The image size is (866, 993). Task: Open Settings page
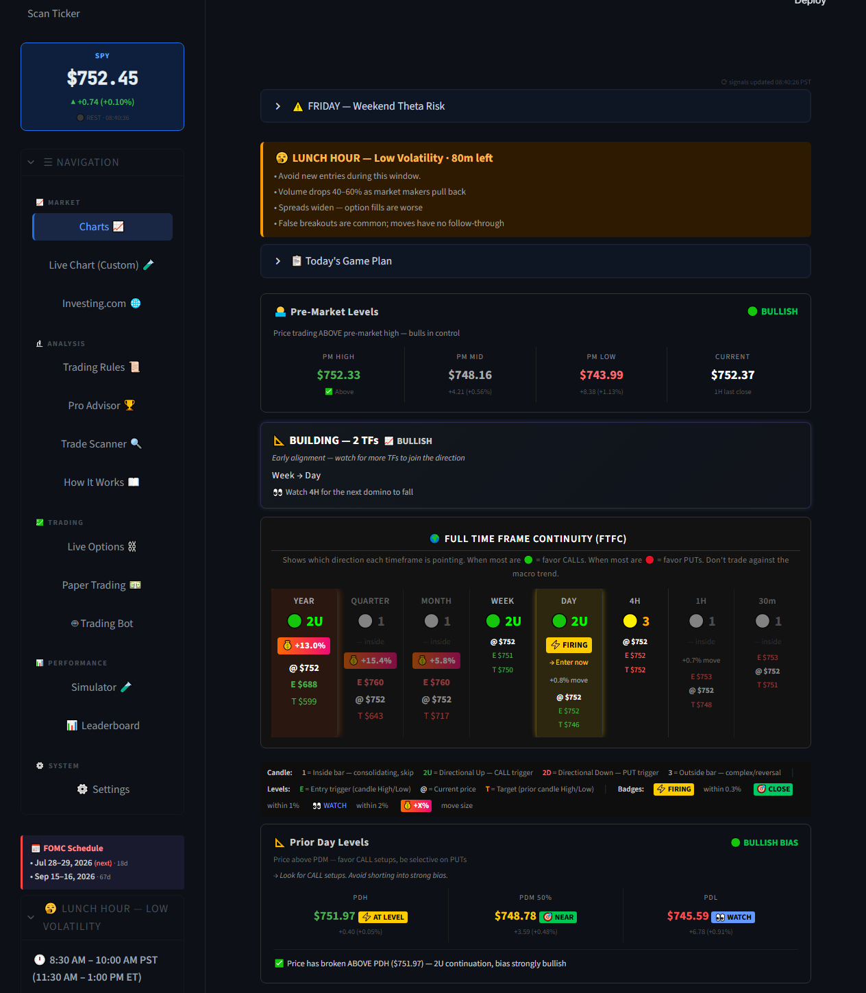tap(102, 789)
